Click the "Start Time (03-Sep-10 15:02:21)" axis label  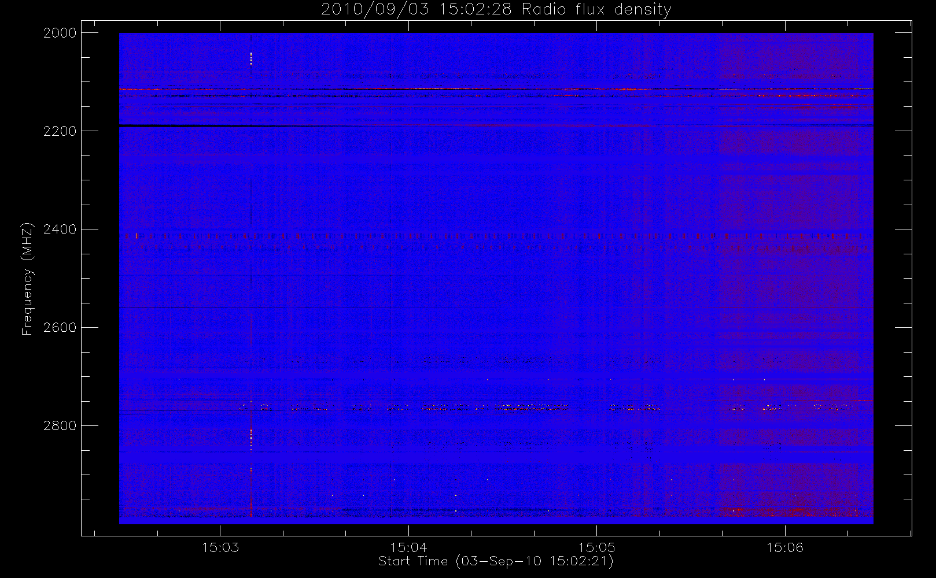point(496,561)
